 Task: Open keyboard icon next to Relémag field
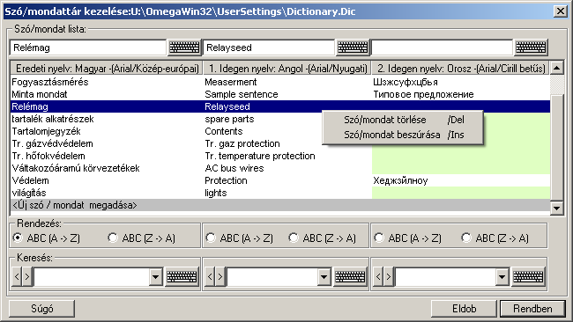184,48
